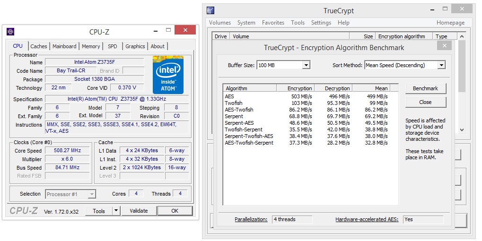Image resolution: width=482 pixels, height=241 pixels.
Task: Switch to the Mainboard tab
Action: pos(64,46)
